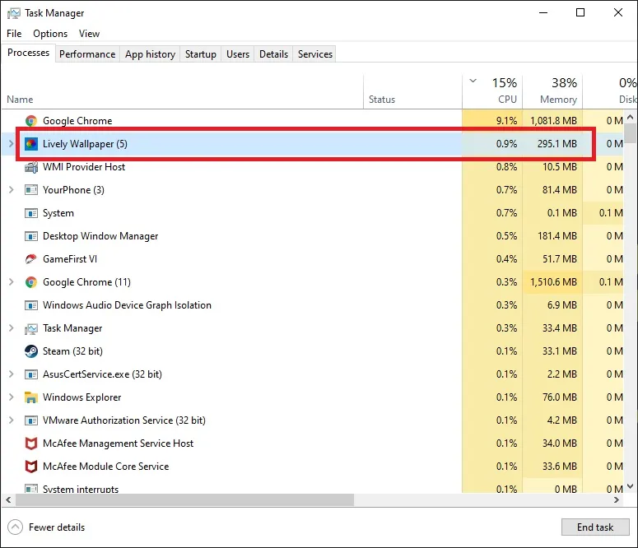Collapse to Fewer details view

pos(46,527)
